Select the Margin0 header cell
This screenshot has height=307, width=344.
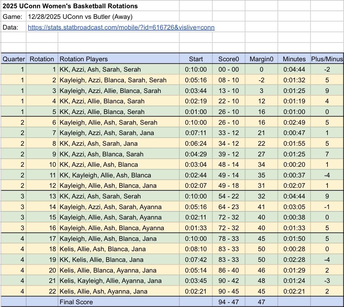261,59
